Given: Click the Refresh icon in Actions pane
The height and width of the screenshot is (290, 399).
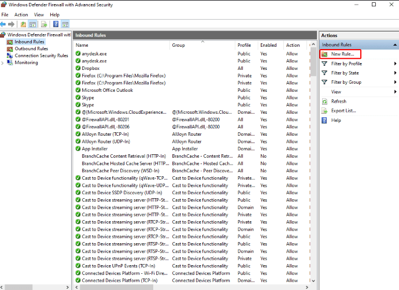Looking at the screenshot, I should tap(324, 102).
